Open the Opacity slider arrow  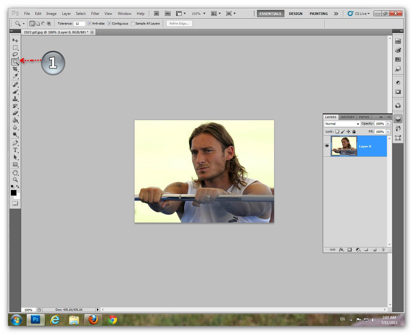point(388,124)
